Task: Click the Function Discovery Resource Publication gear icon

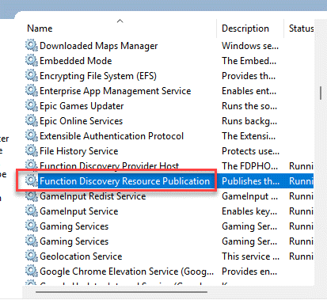Action: pos(32,180)
